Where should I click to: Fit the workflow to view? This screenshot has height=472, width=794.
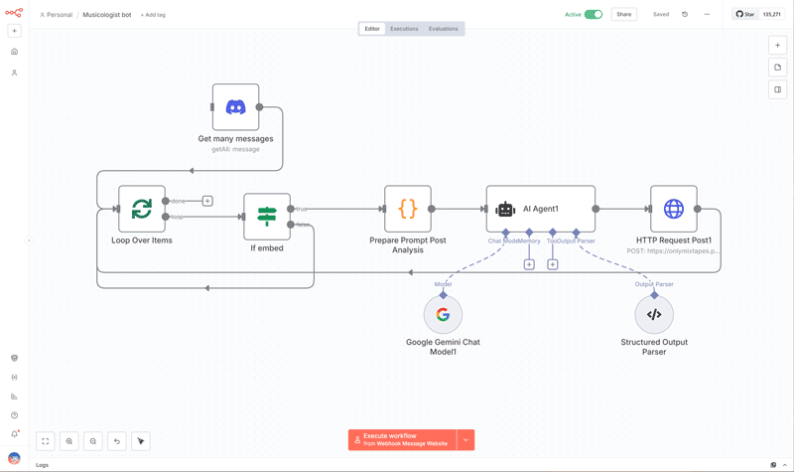click(46, 441)
